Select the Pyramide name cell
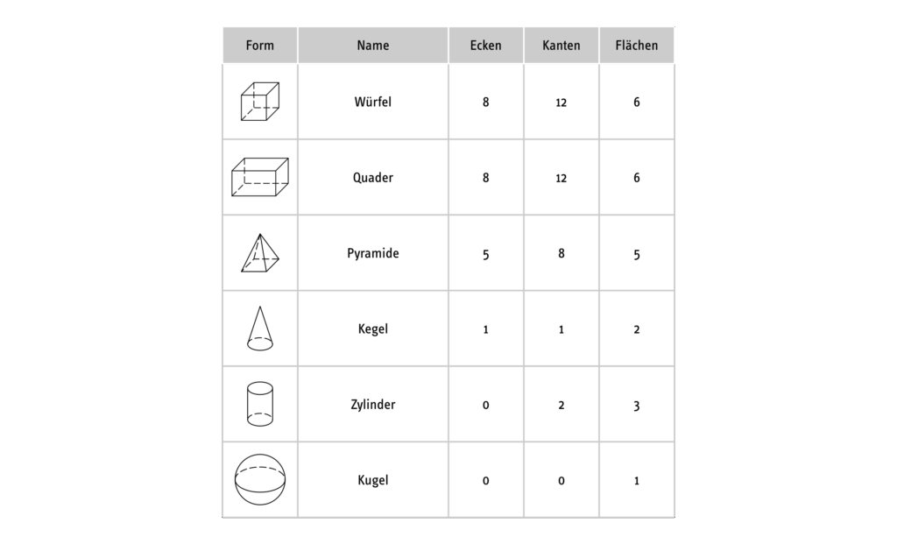897x544 pixels. pyautogui.click(x=373, y=253)
